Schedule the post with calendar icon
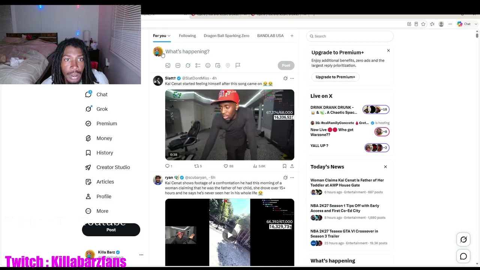Image resolution: width=480 pixels, height=270 pixels. pyautogui.click(x=218, y=65)
